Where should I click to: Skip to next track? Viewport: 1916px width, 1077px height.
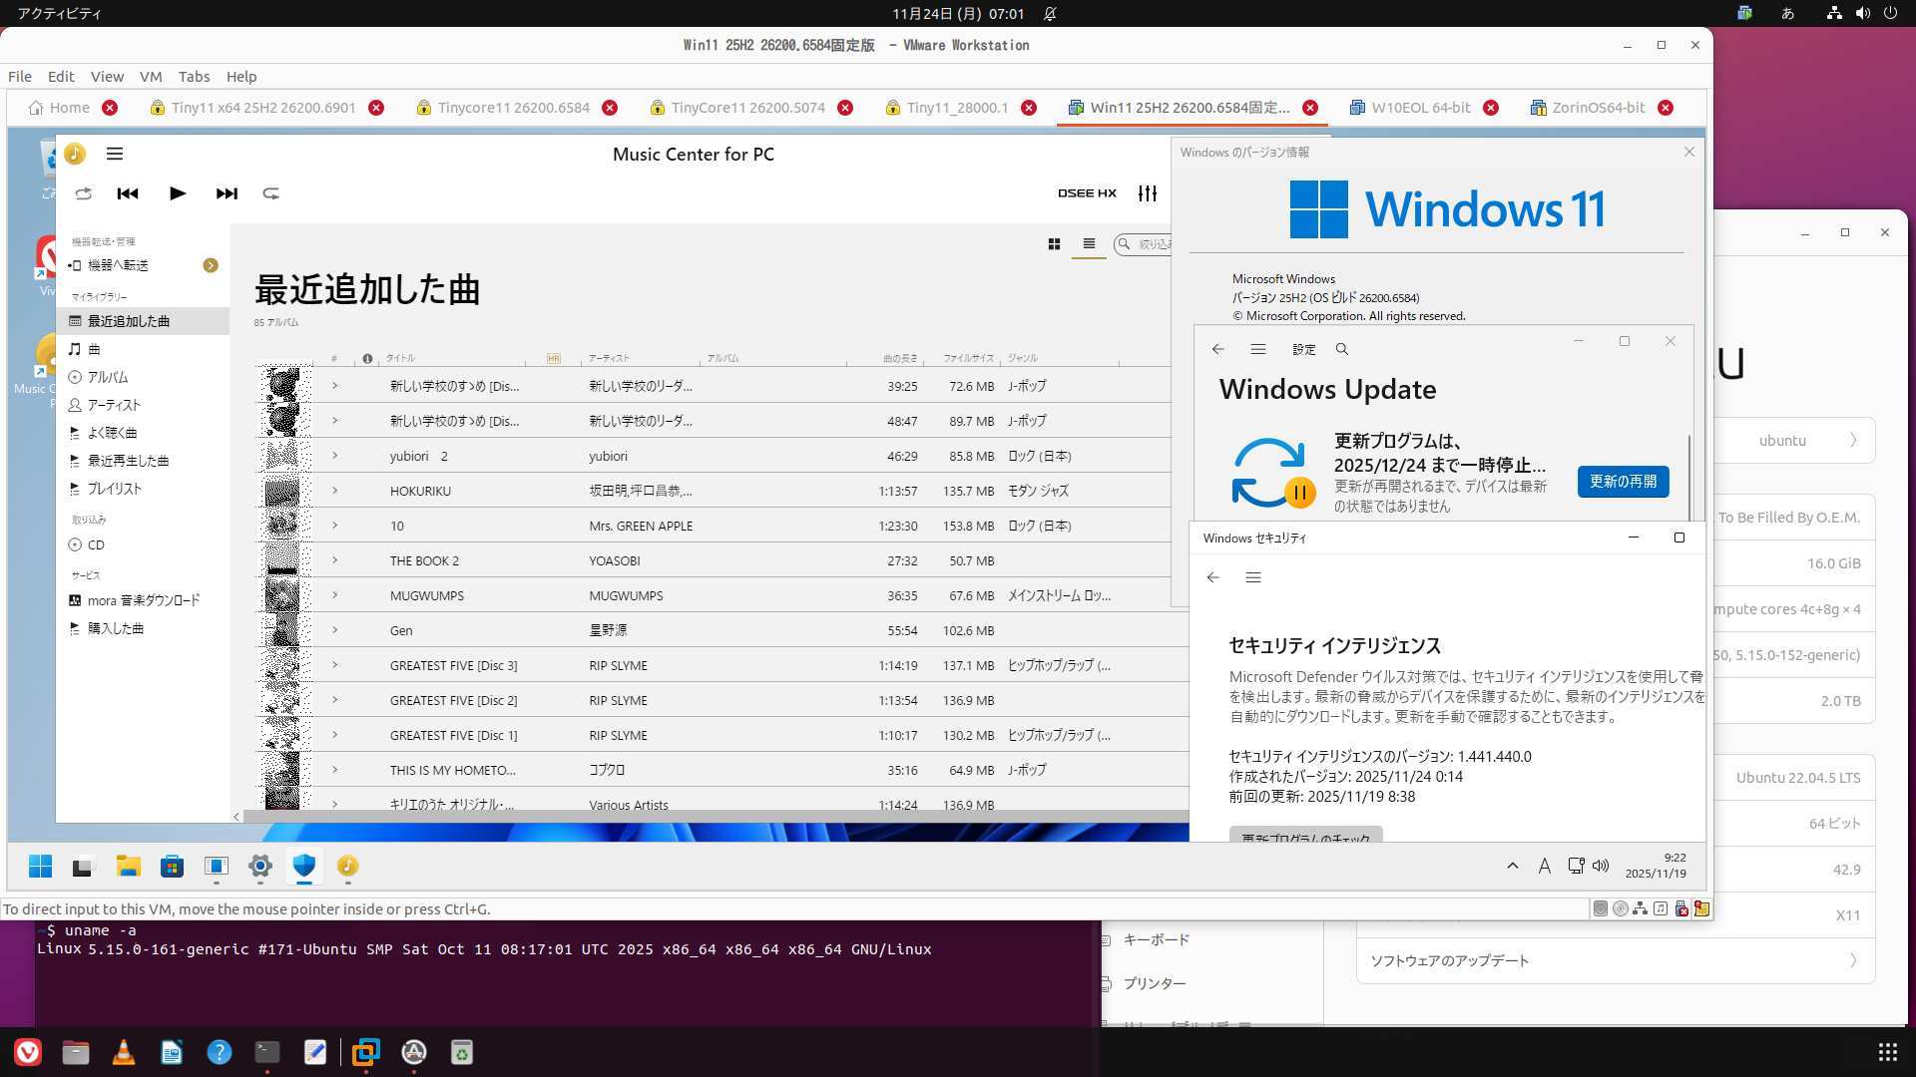227,193
